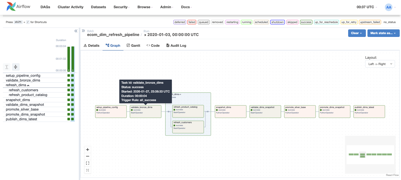Toggle the shutdown status legend filter
The height and width of the screenshot is (180, 401).
click(x=278, y=22)
